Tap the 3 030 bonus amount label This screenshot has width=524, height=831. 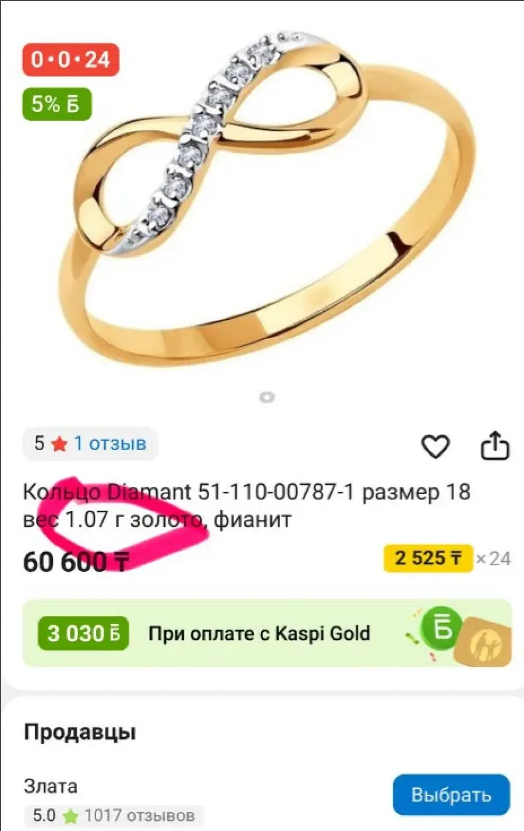[x=83, y=633]
